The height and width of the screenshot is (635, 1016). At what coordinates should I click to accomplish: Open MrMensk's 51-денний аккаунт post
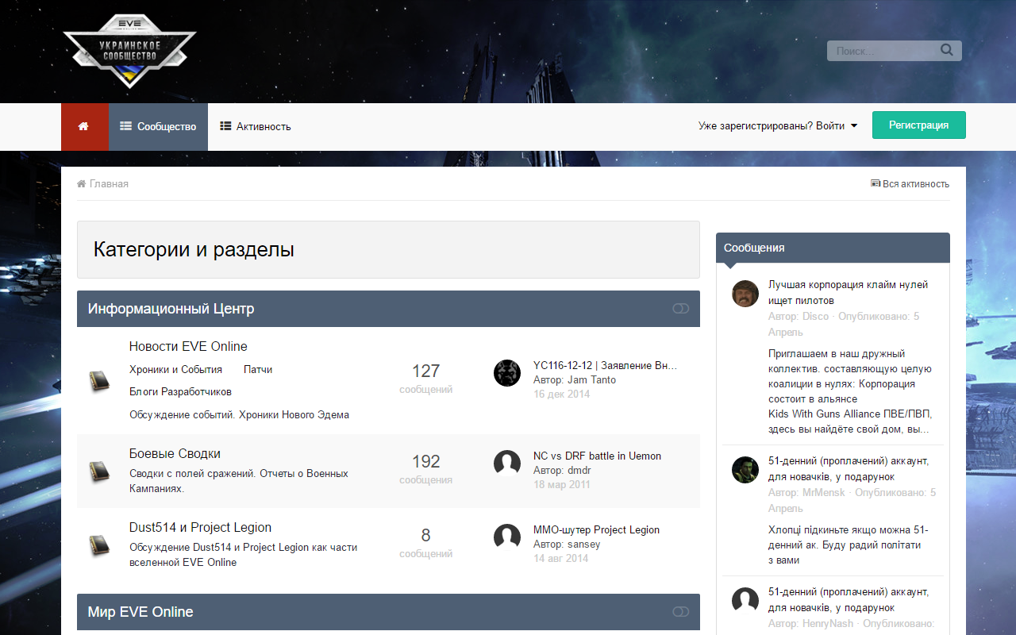pyautogui.click(x=849, y=469)
